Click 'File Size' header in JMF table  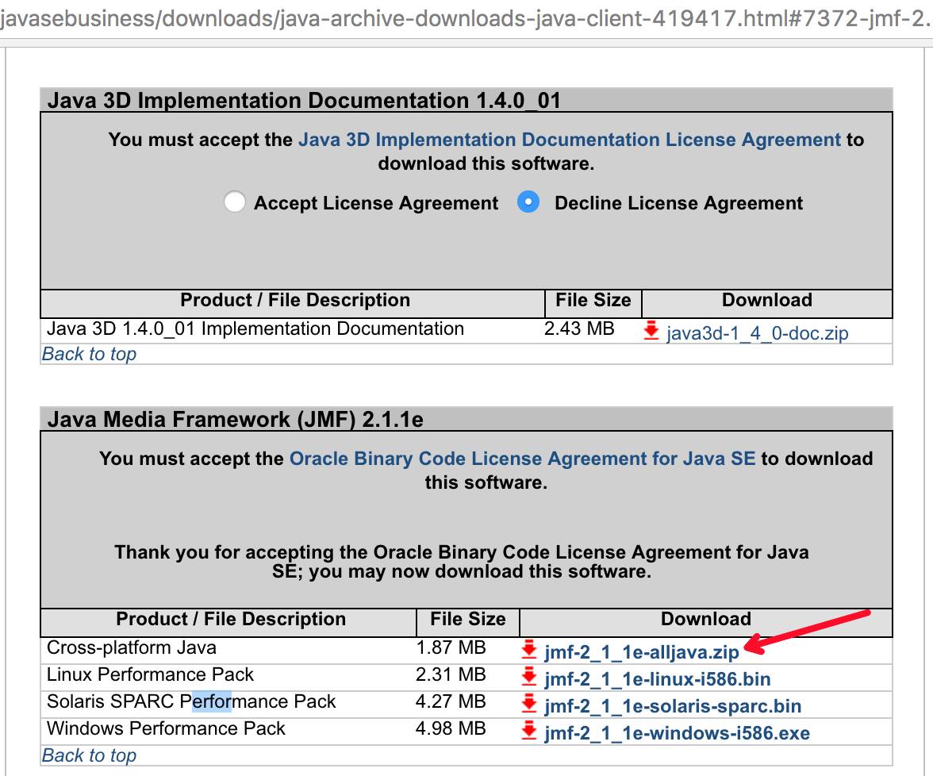pos(468,619)
